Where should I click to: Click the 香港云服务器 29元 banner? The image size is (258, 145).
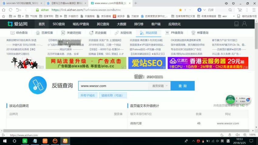click(x=208, y=63)
